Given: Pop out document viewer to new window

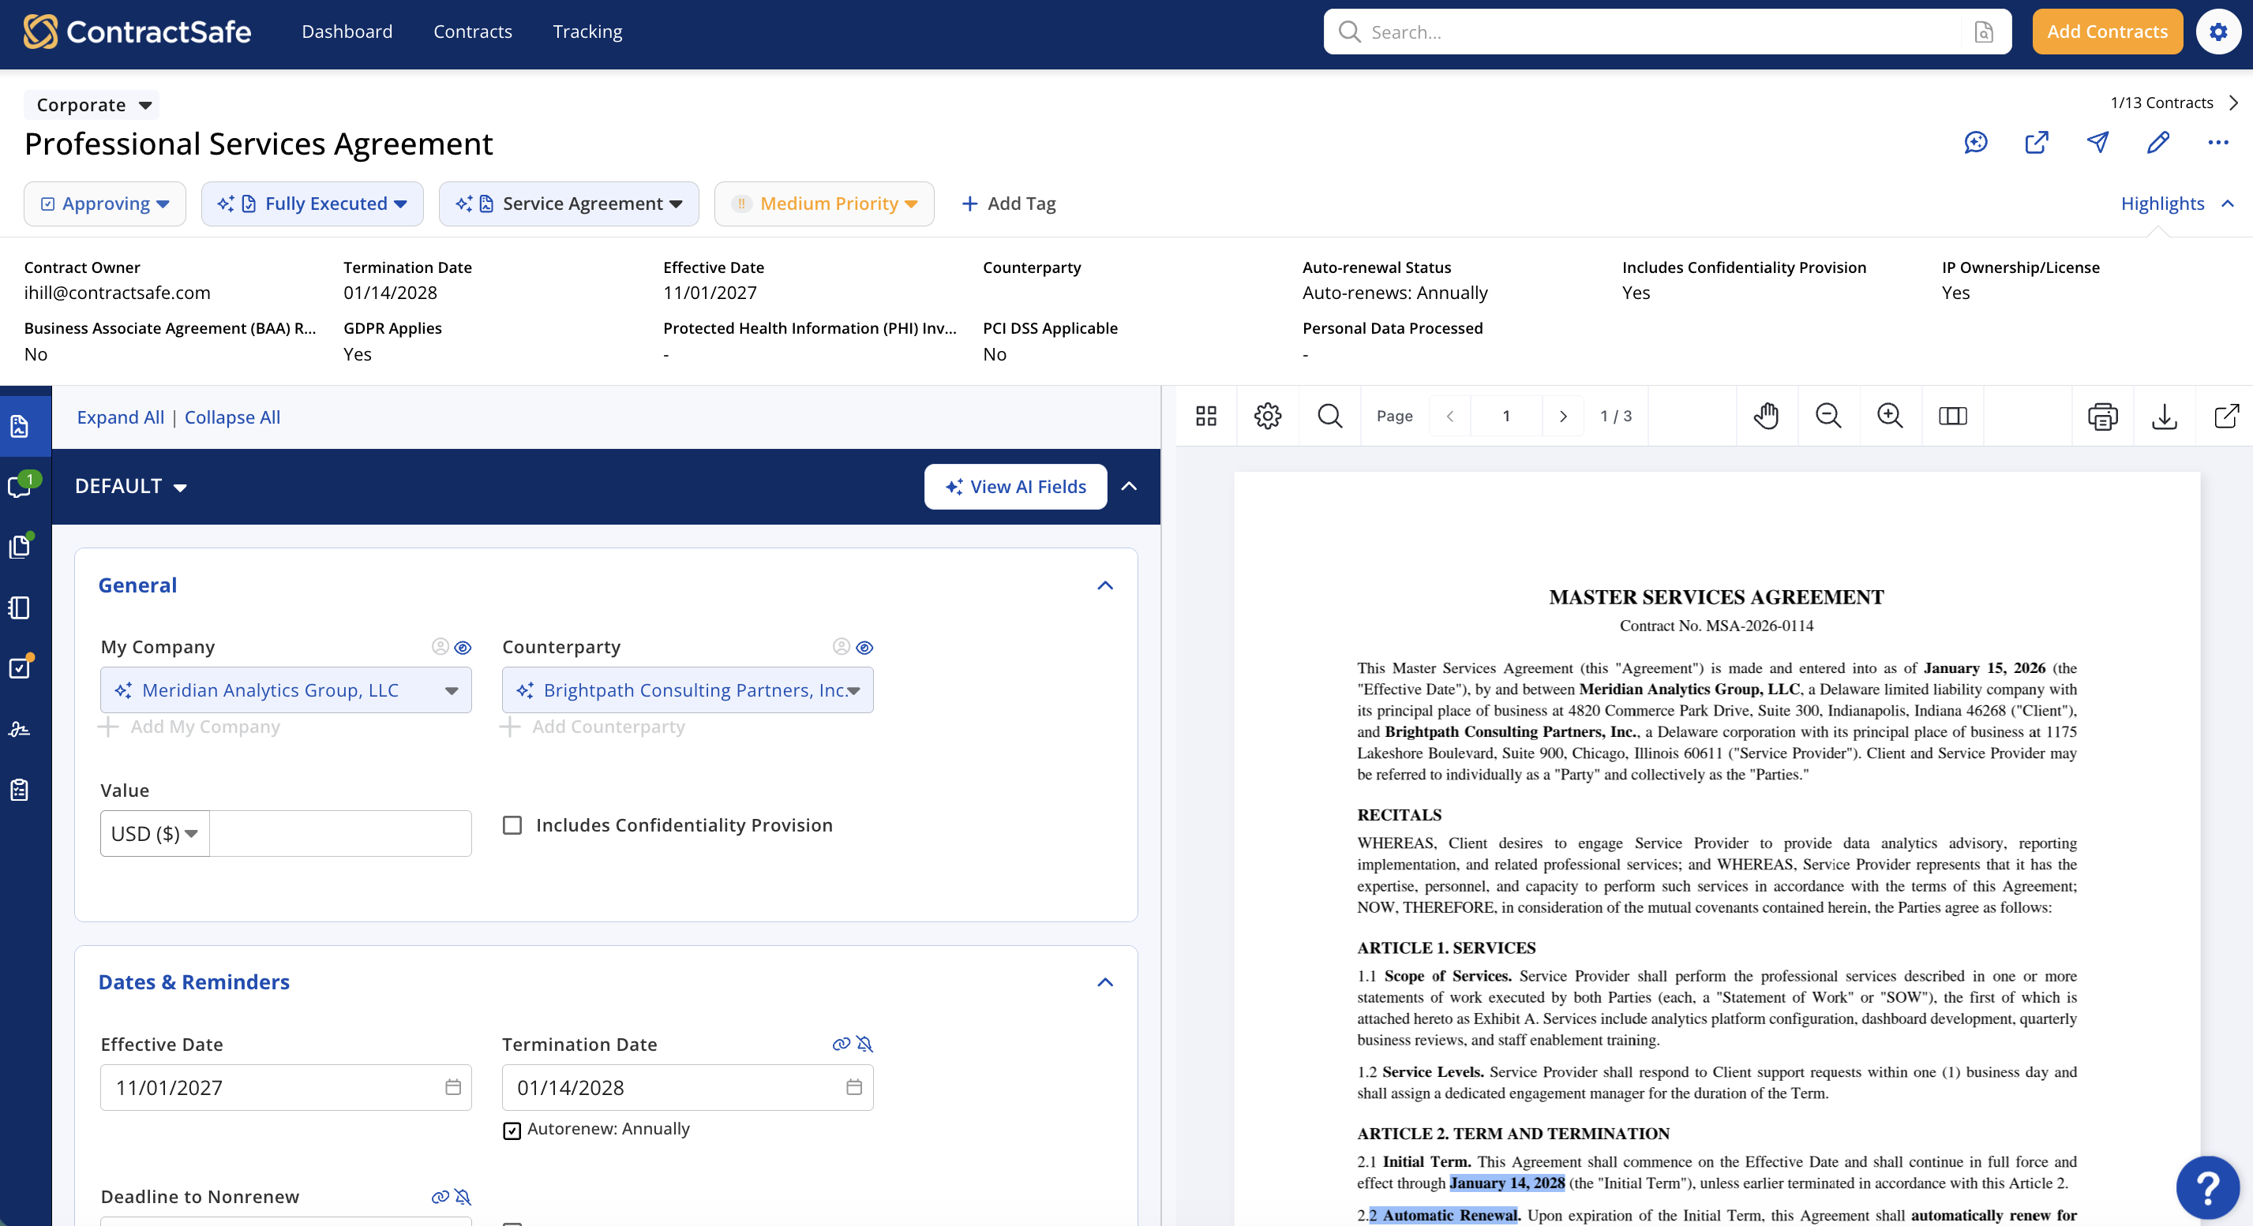Looking at the screenshot, I should click(x=2226, y=416).
